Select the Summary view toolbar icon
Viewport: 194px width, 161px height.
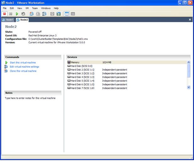[x=67, y=14]
